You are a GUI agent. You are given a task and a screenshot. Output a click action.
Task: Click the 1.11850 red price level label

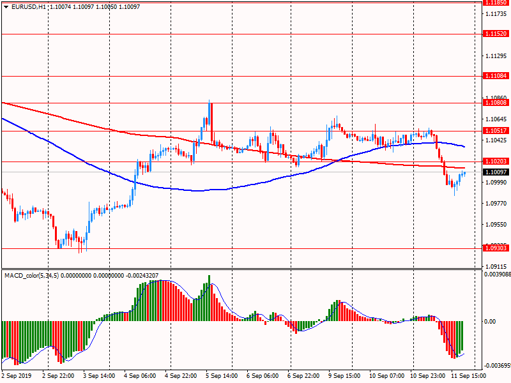coord(496,3)
